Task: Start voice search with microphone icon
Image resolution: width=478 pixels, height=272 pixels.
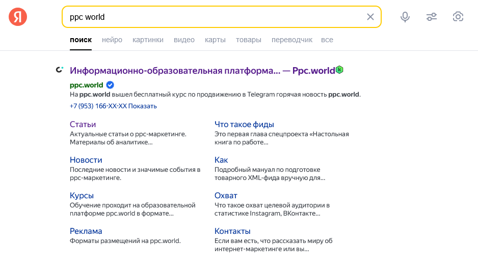Action: 405,17
